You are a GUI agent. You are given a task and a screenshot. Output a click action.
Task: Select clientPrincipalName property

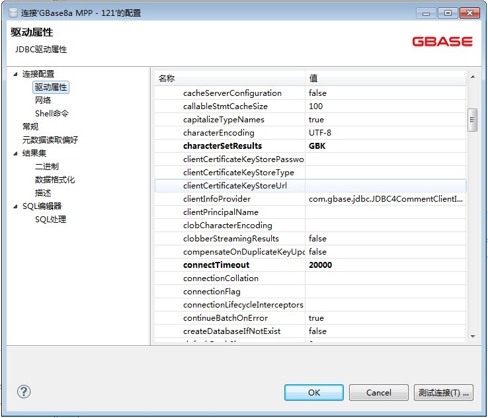[x=221, y=212]
